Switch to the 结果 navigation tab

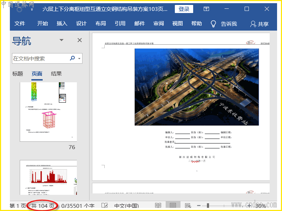tap(56, 74)
